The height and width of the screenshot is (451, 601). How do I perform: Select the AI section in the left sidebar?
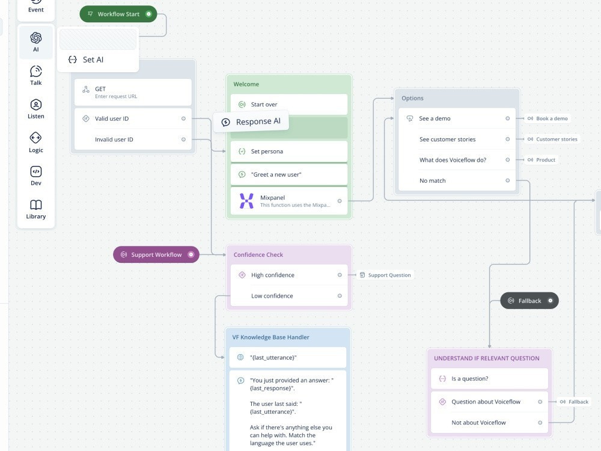coord(35,42)
